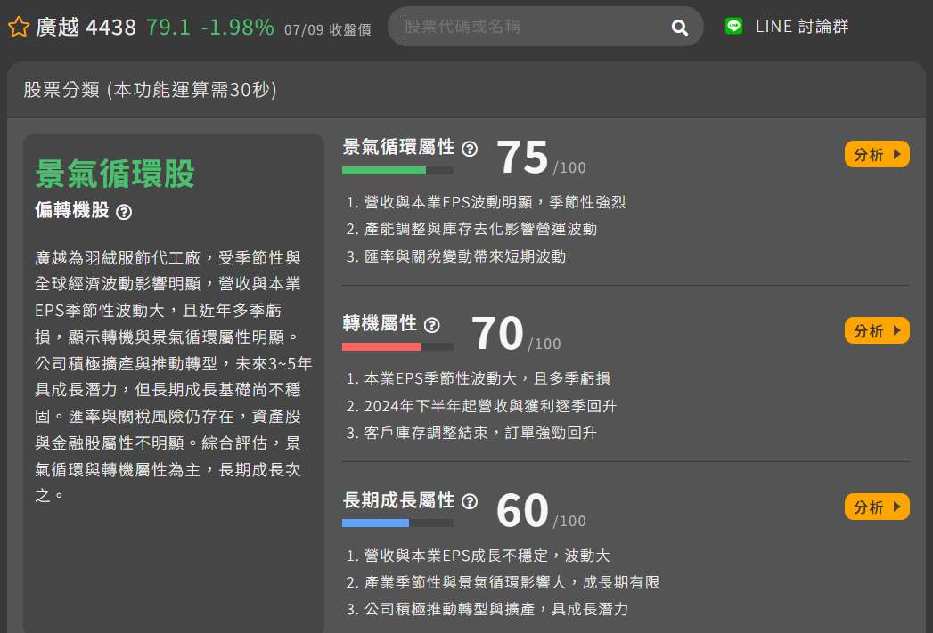Click text 公司積極推動轉型與擴產，具成長潛力
The image size is (933, 633).
496,609
